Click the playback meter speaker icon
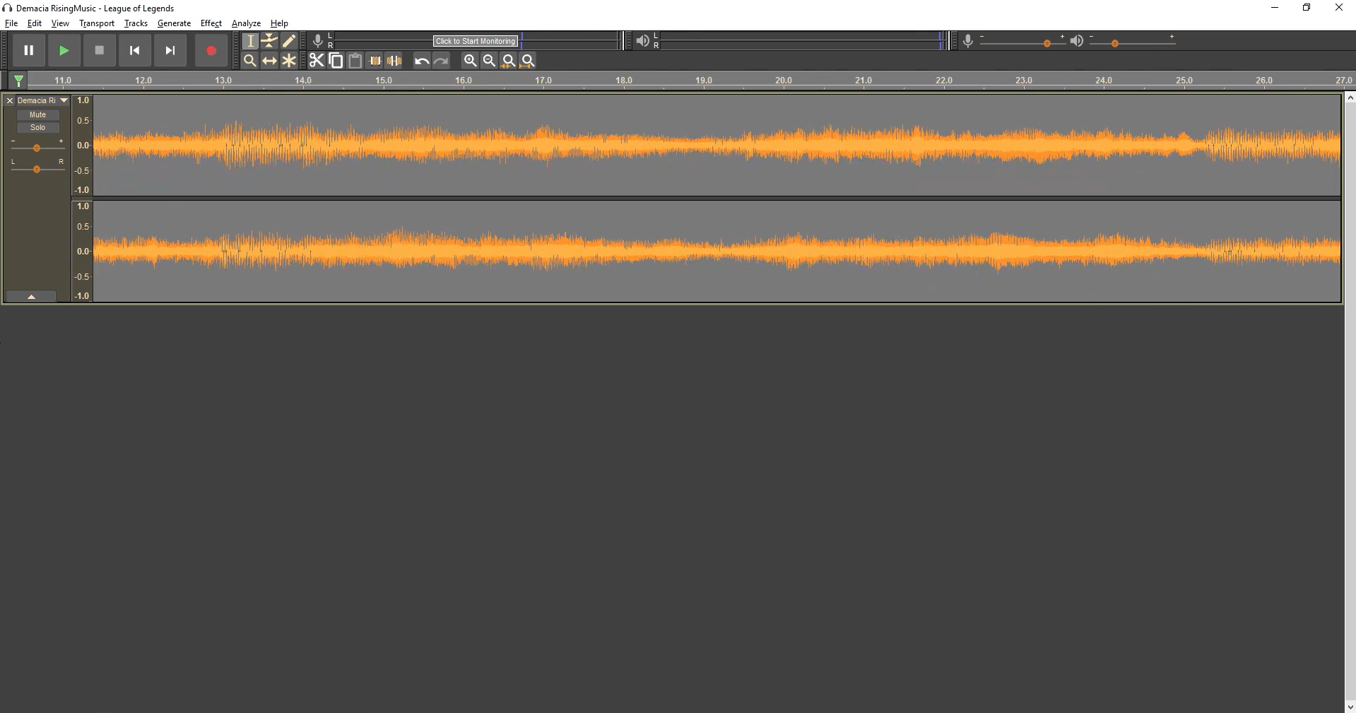Image resolution: width=1356 pixels, height=713 pixels. pyautogui.click(x=642, y=41)
